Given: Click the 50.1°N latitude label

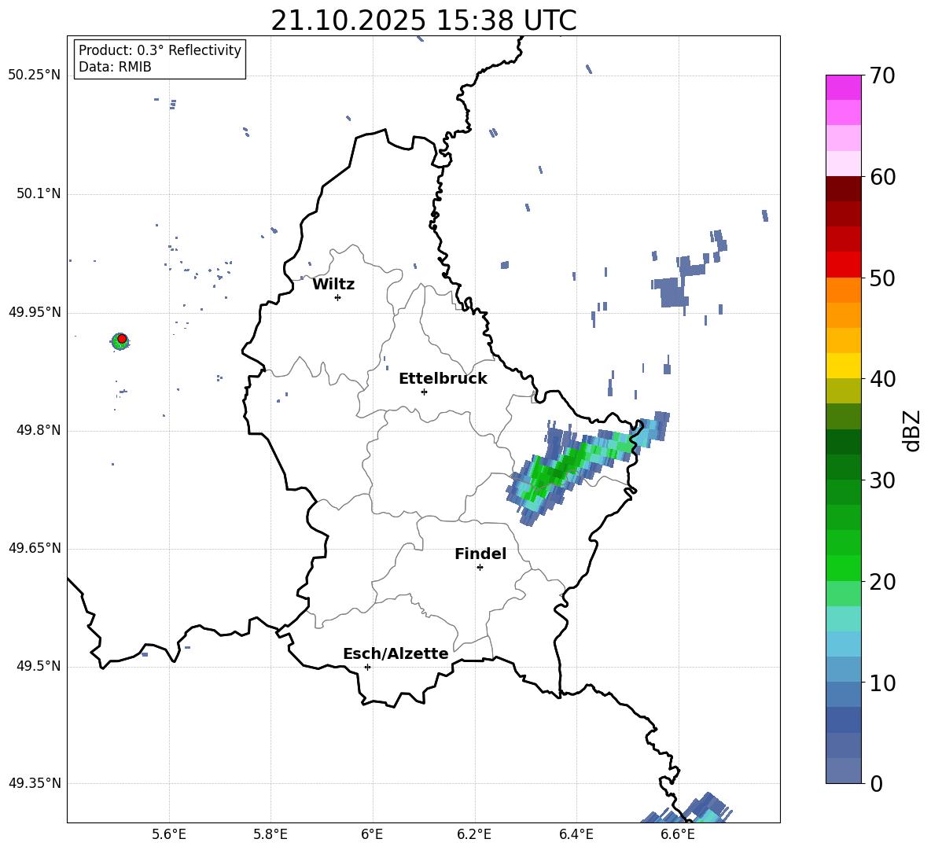Looking at the screenshot, I should (39, 194).
